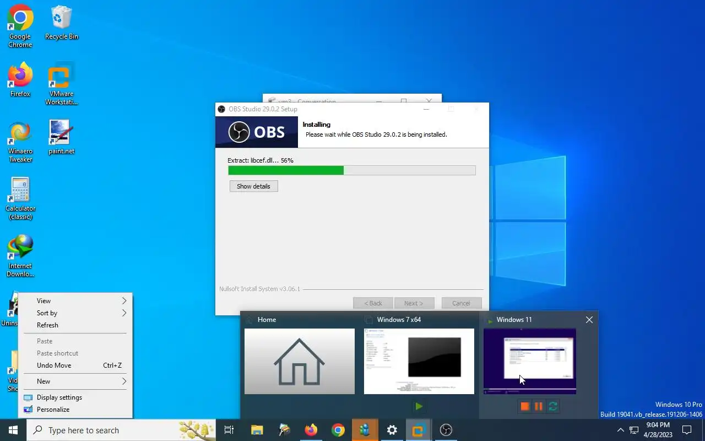The image size is (705, 441).
Task: Click the Cancel button in OBS Setup
Action: point(461,303)
